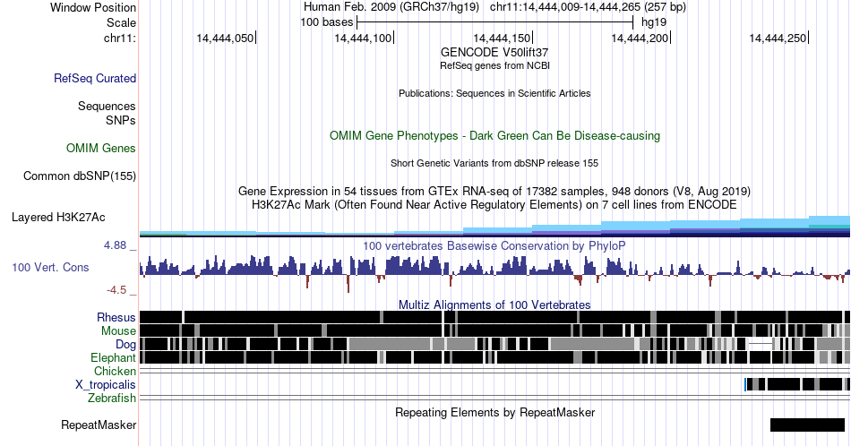Click the hg19 scale label
The image size is (851, 446).
pos(654,22)
